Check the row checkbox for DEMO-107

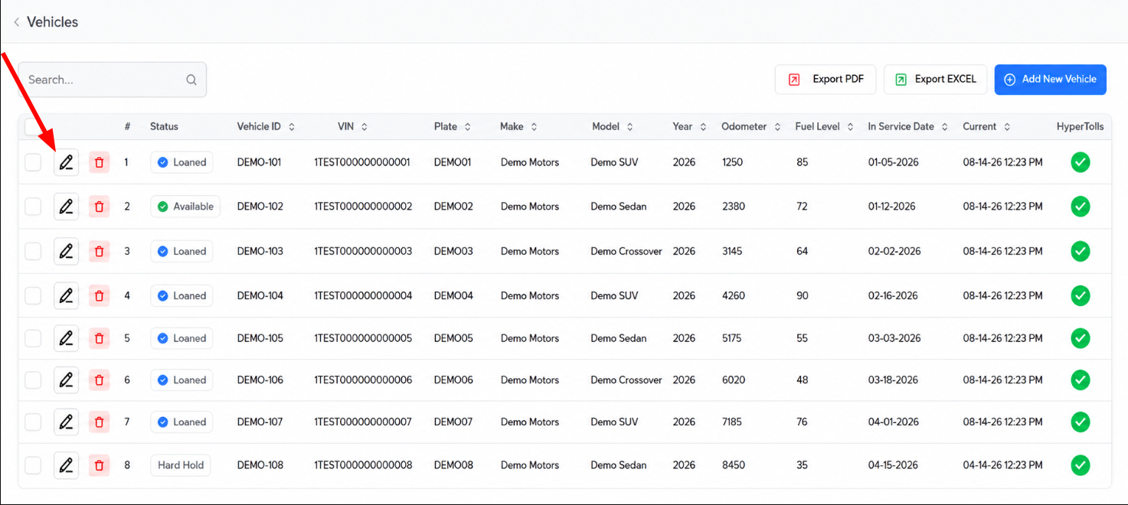pos(33,422)
